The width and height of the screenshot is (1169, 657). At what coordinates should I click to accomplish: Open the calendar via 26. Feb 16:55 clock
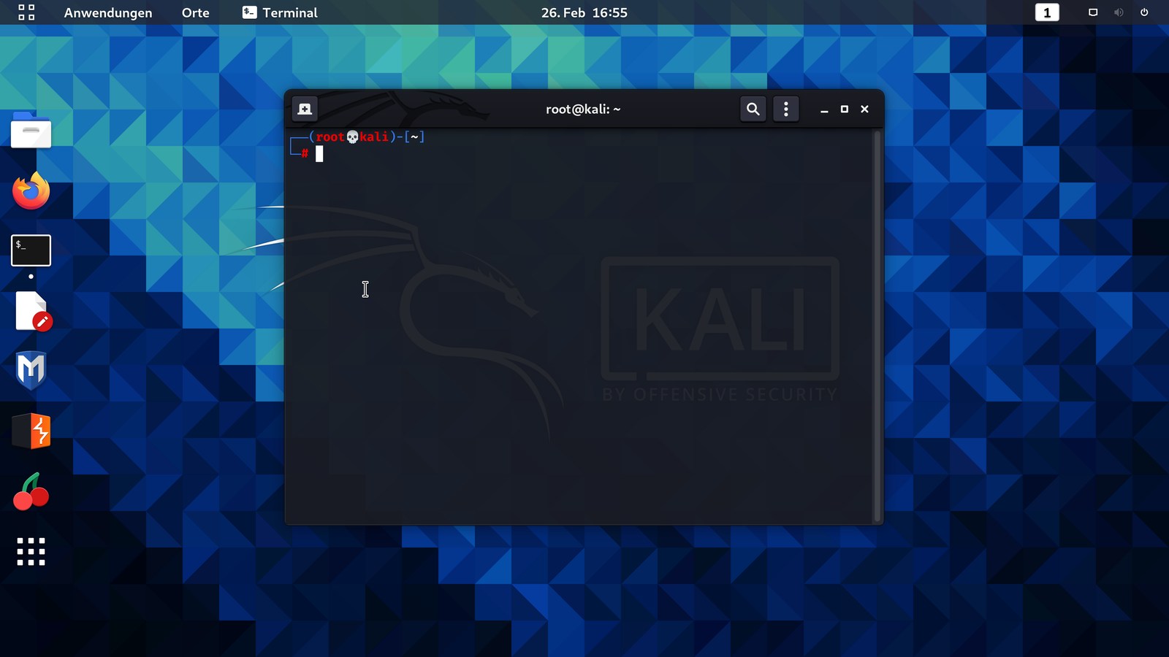click(584, 12)
